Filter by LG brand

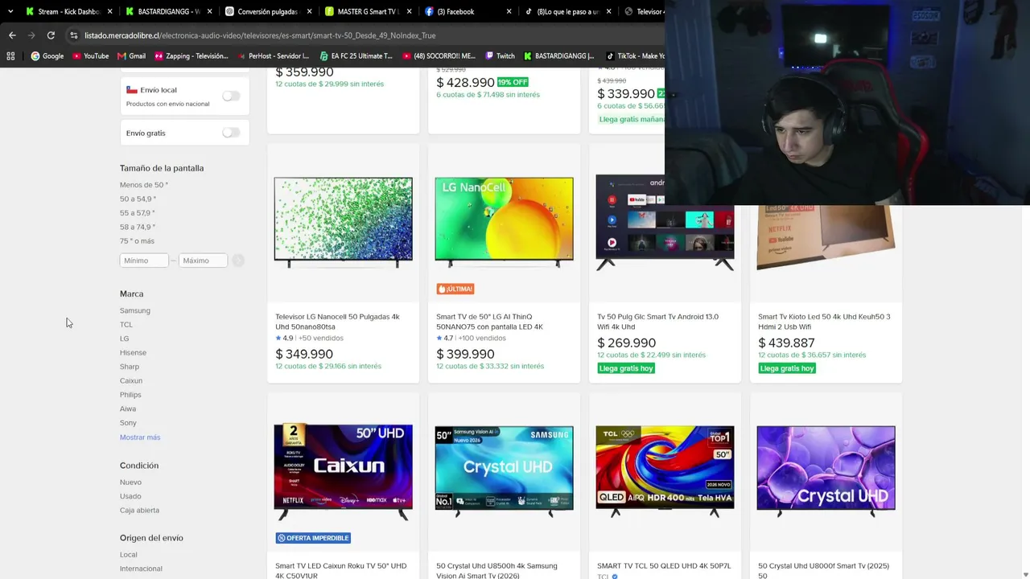[124, 339]
